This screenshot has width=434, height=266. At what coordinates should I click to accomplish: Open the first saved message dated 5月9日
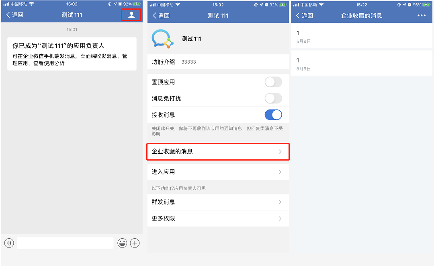click(x=362, y=37)
